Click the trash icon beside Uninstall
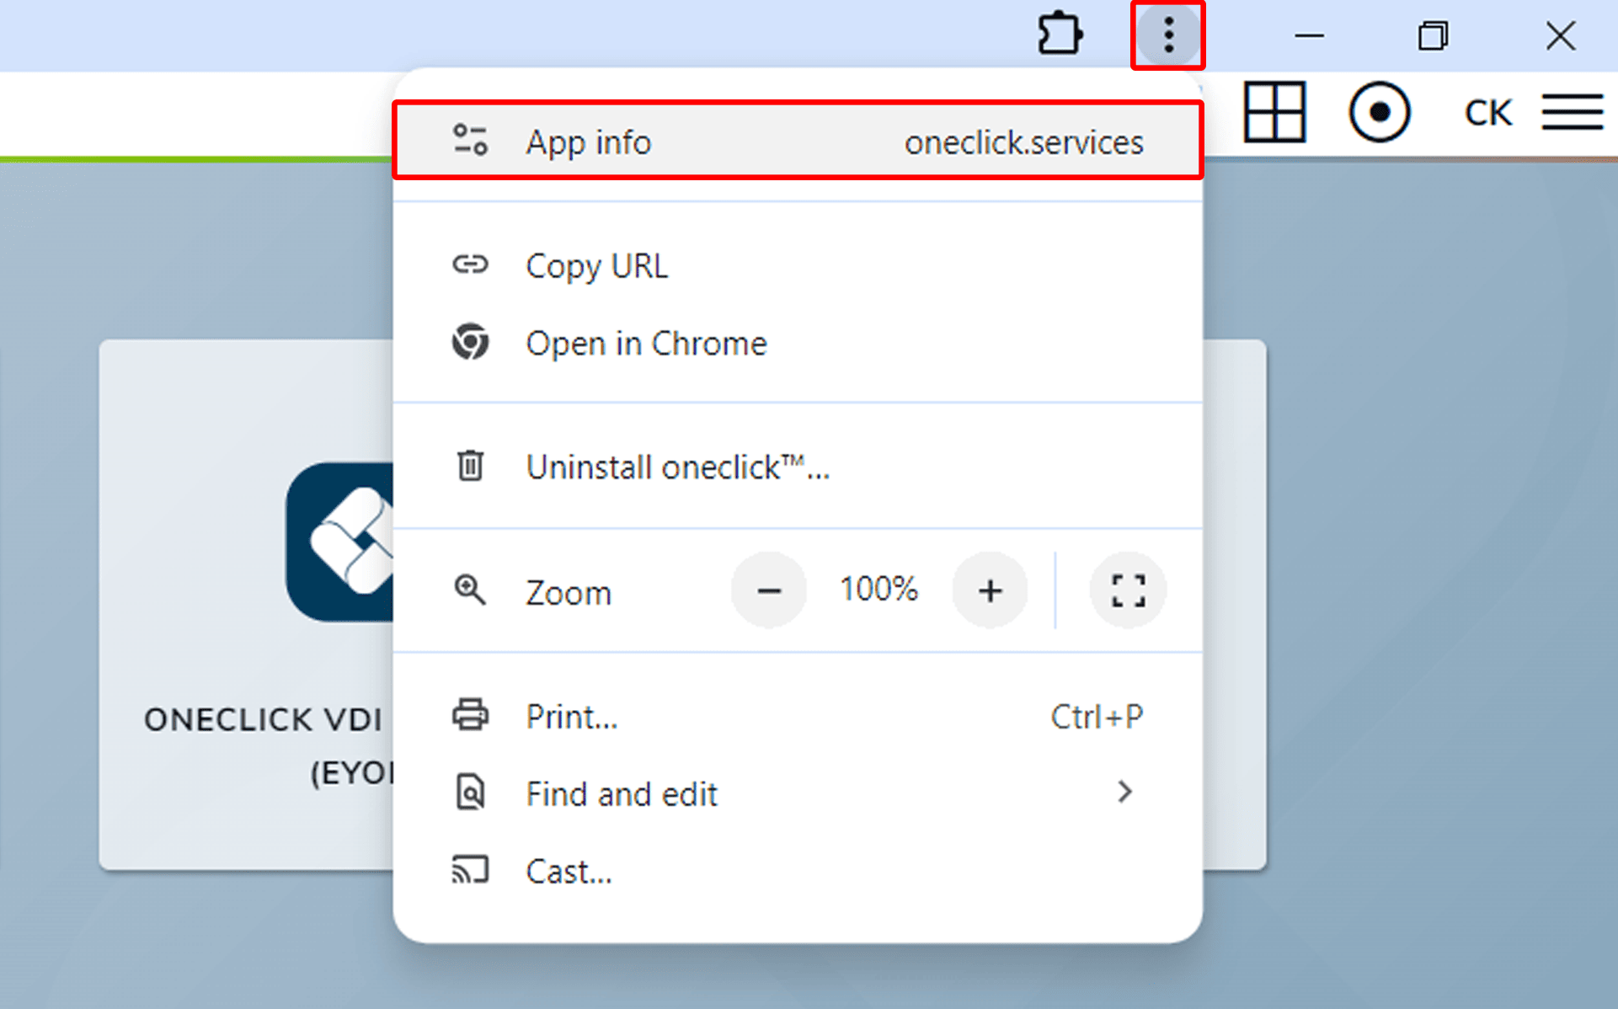 [470, 466]
